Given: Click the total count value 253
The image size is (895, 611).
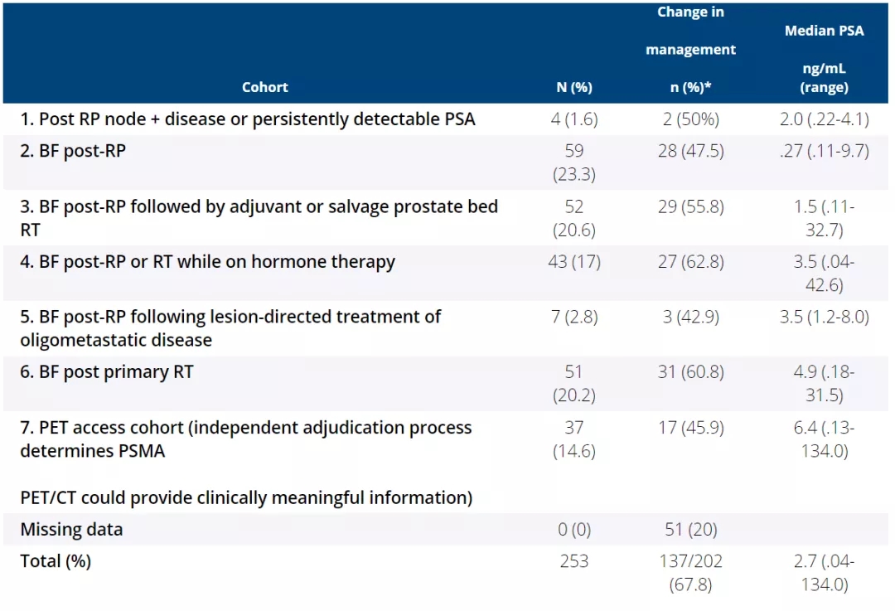Looking at the screenshot, I should coord(573,561).
